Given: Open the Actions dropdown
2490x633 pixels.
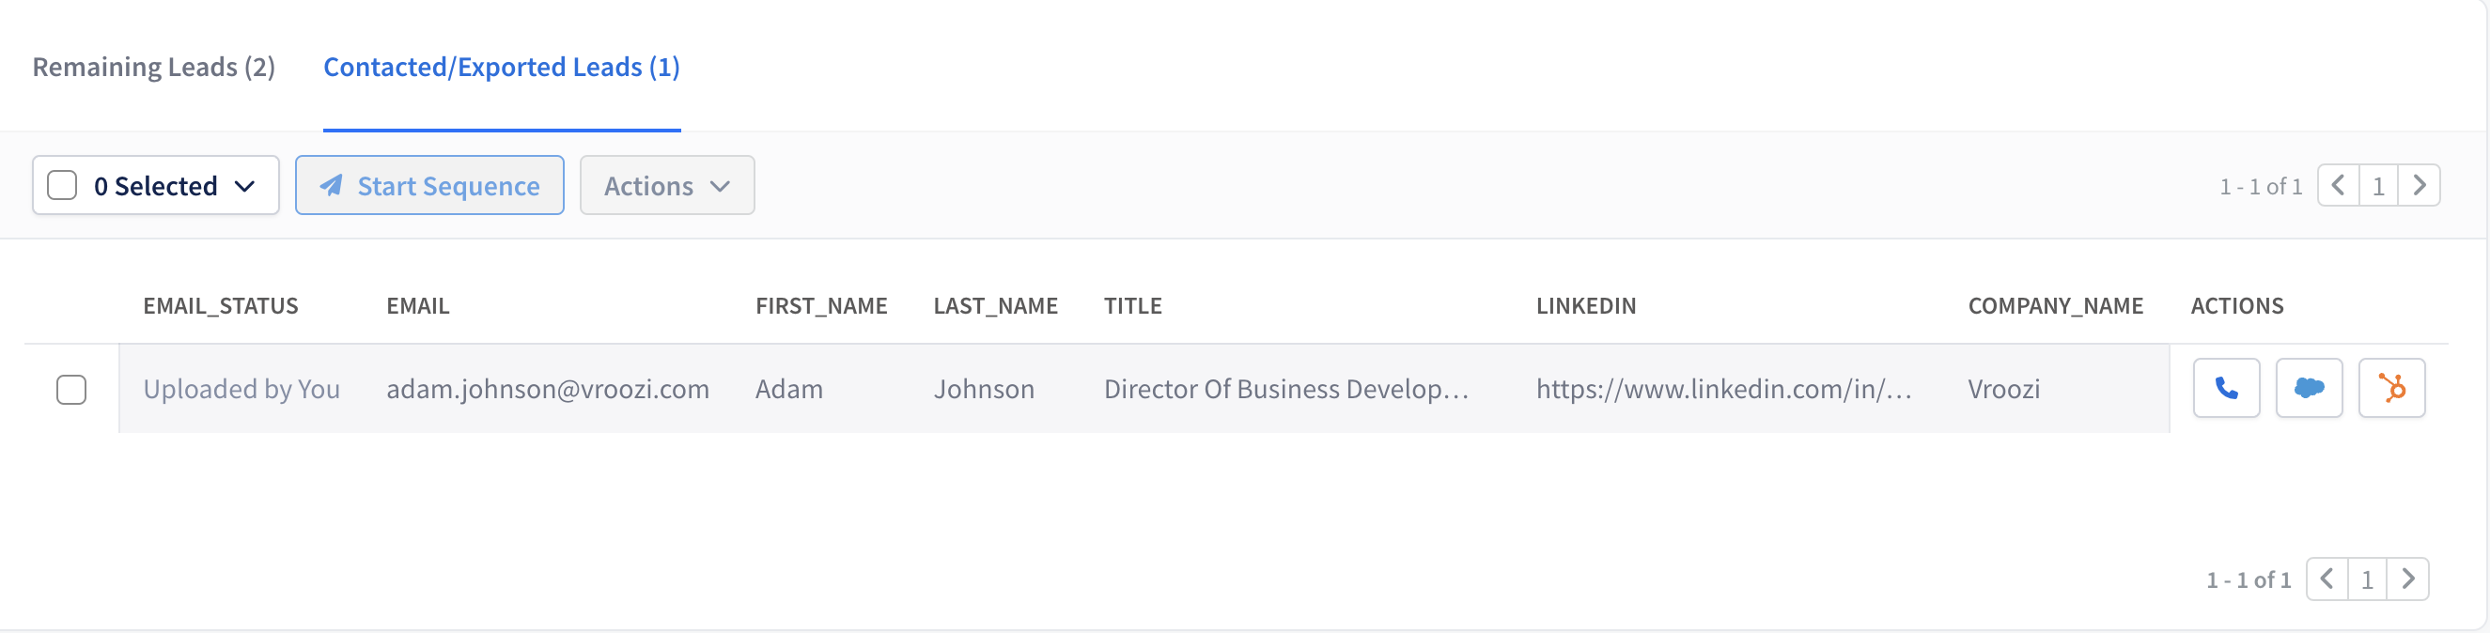Looking at the screenshot, I should point(667,186).
